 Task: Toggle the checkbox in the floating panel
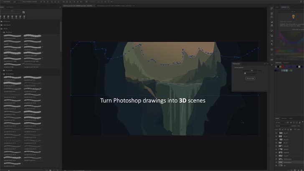245,73
